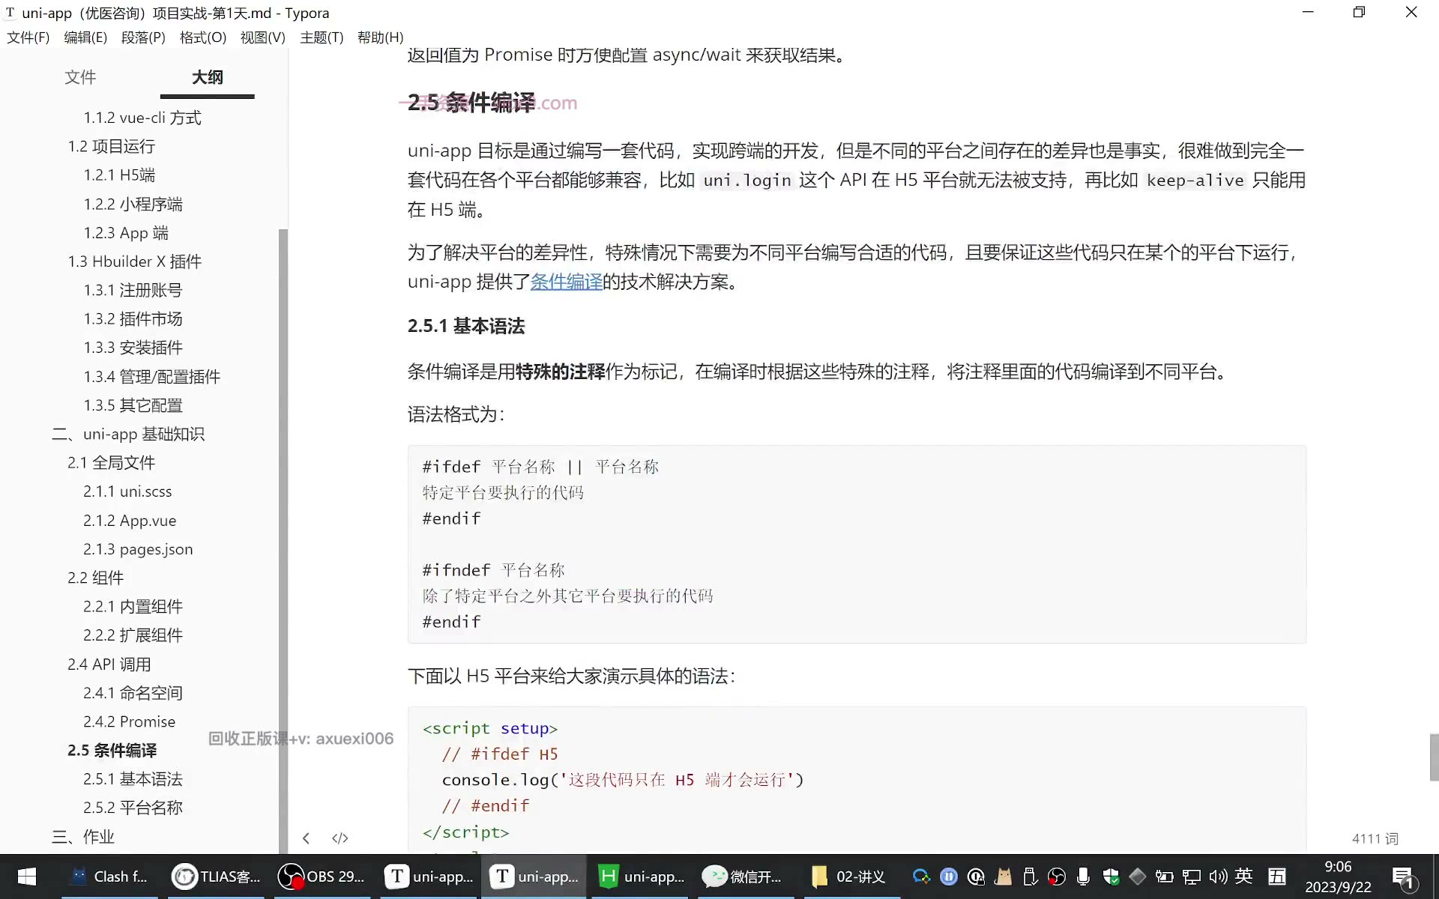Click the OBS tray icon
This screenshot has height=899, width=1439.
1057,877
